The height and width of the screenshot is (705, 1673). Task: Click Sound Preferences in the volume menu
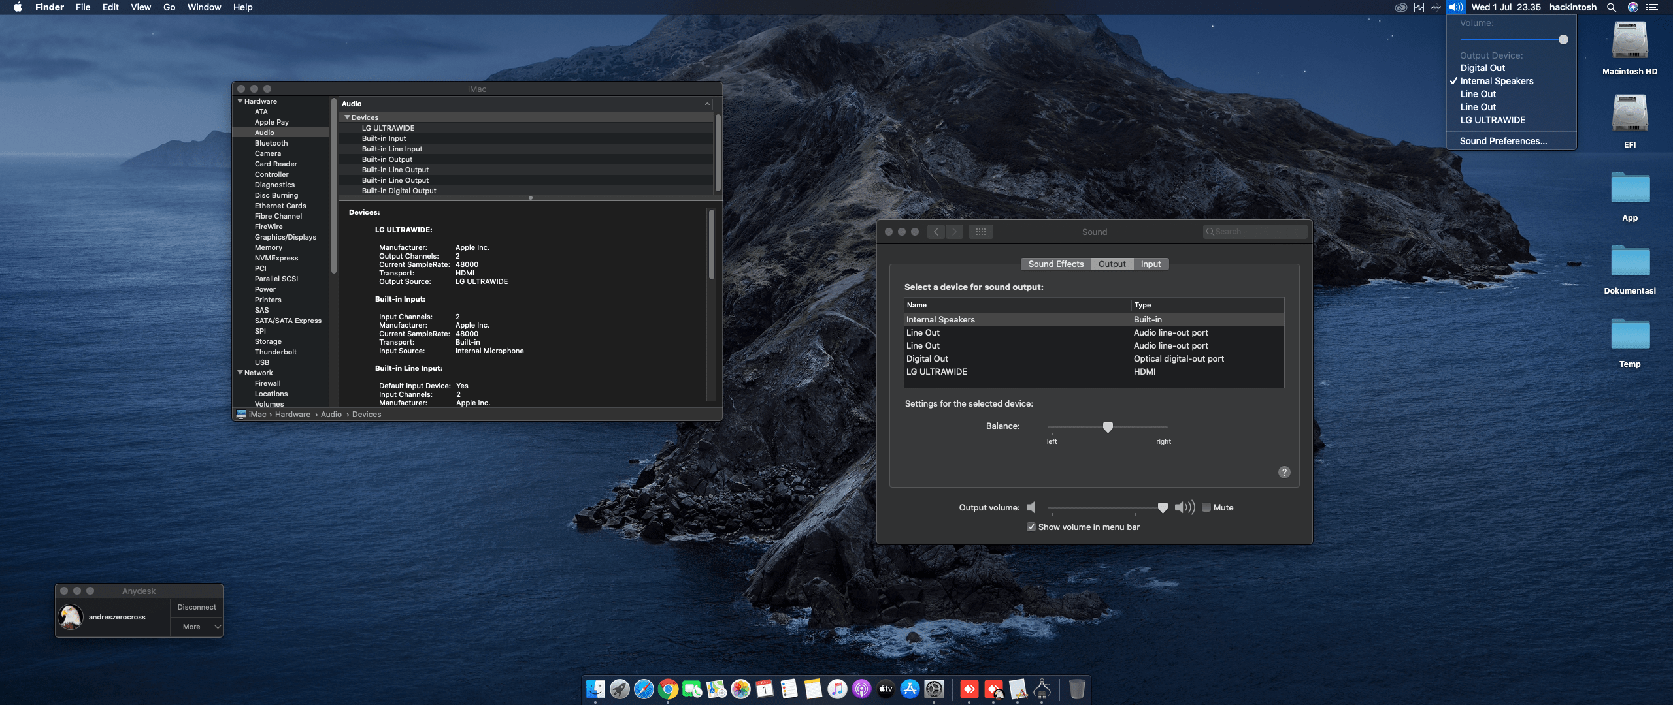[x=1503, y=141]
